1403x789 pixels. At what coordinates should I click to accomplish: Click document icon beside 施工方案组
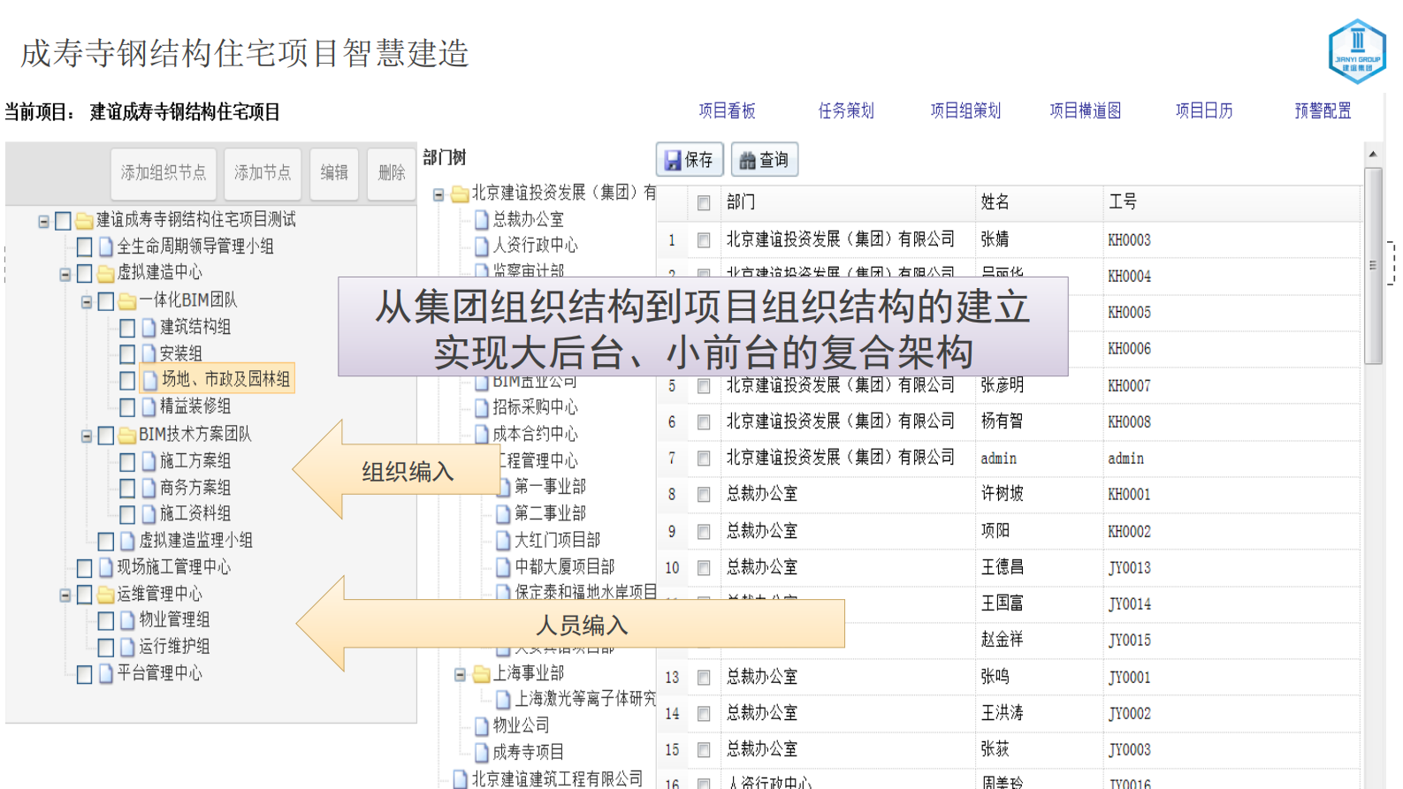(x=149, y=461)
